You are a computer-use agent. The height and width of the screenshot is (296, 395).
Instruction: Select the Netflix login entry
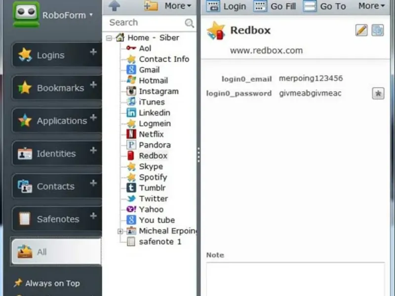pyautogui.click(x=145, y=134)
